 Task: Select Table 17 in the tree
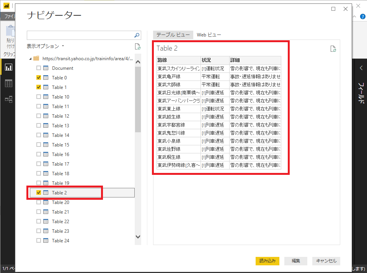point(60,164)
